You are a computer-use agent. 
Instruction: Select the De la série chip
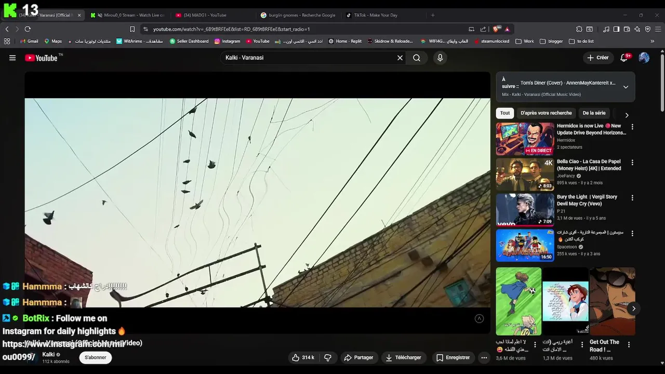point(594,113)
